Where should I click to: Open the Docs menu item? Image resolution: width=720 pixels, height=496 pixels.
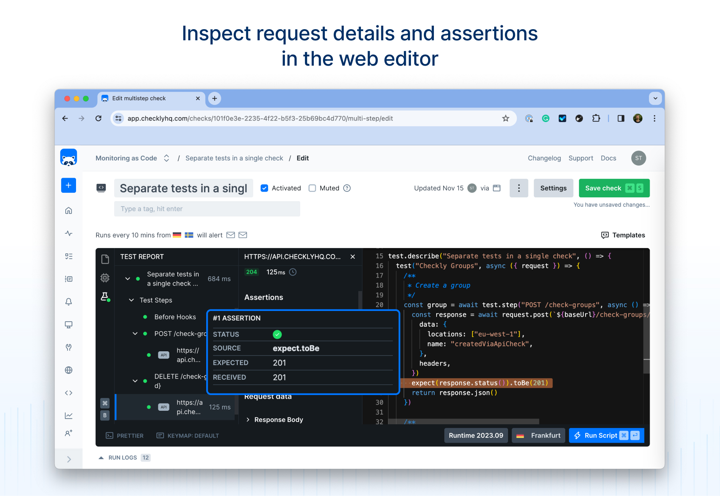[x=608, y=158]
